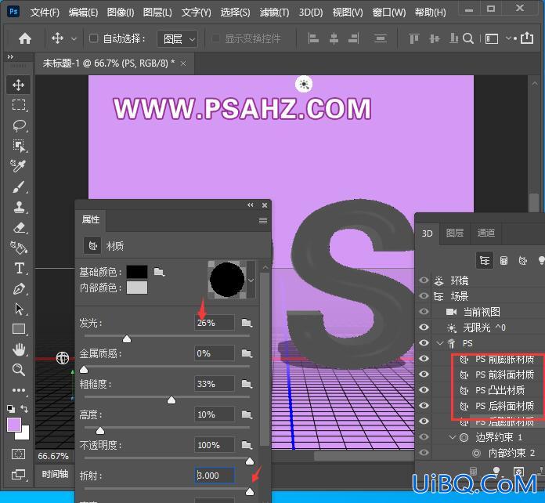Click the Search magnifier in options bar
The height and width of the screenshot is (503, 545).
pos(468,38)
